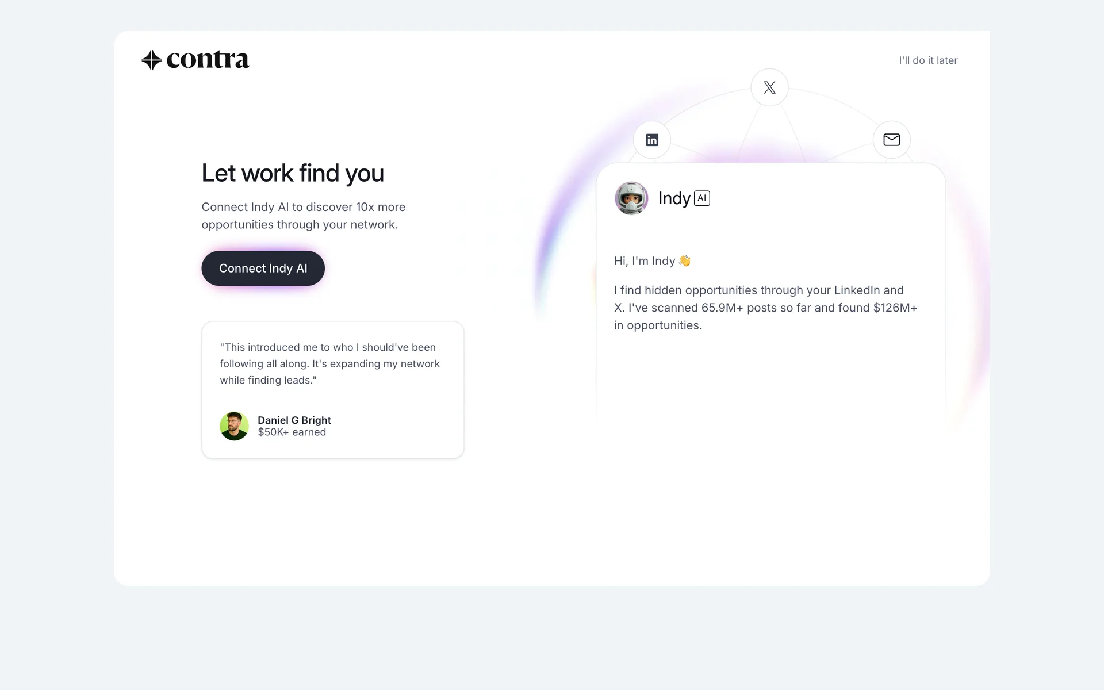The image size is (1104, 690).
Task: Click the testimonial quote text
Action: pyautogui.click(x=329, y=363)
